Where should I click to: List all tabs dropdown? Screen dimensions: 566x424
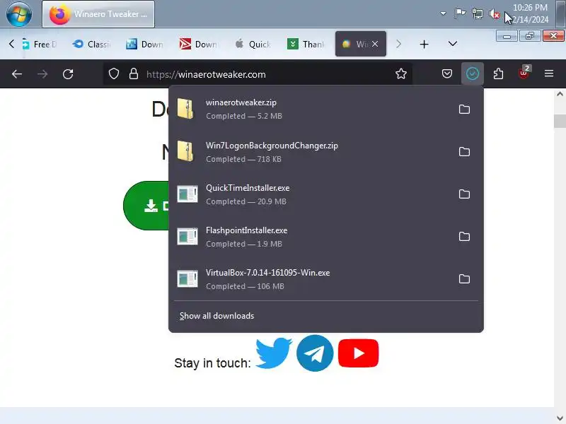coord(453,44)
